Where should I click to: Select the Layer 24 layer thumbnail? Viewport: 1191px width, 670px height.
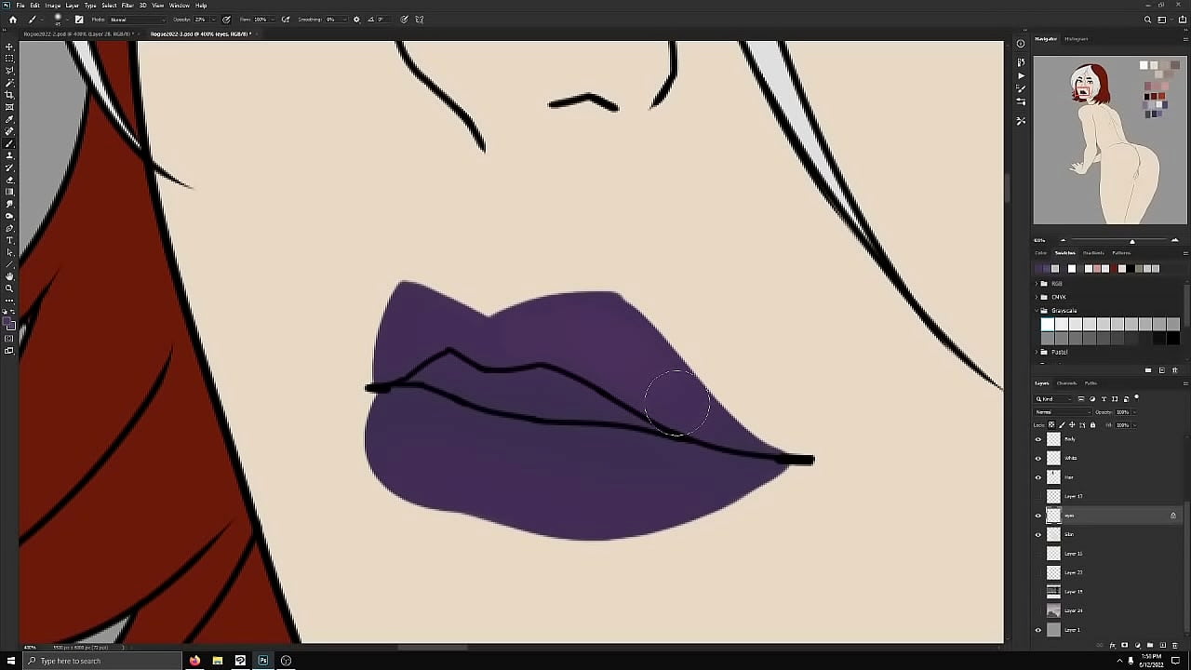[1053, 610]
